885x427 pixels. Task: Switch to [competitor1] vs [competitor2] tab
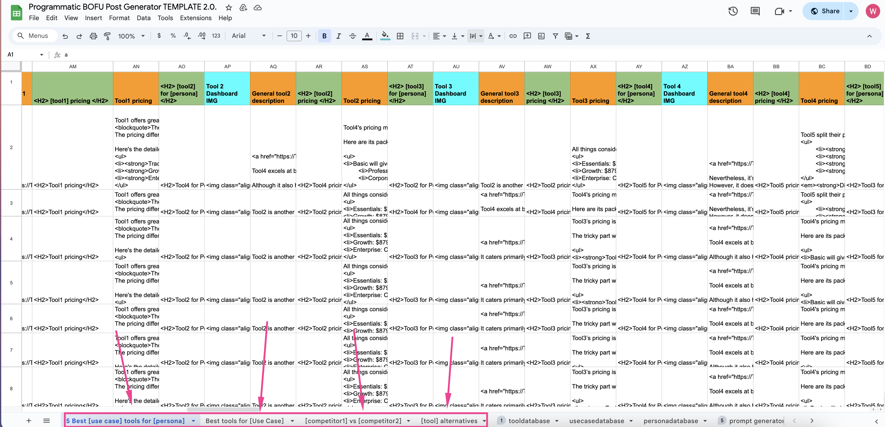click(x=353, y=420)
